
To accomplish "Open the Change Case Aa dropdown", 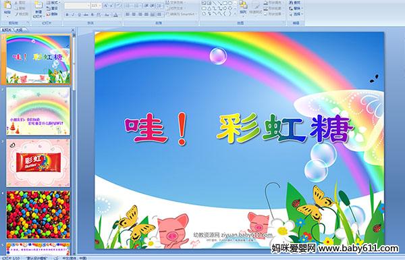I will tap(107, 15).
